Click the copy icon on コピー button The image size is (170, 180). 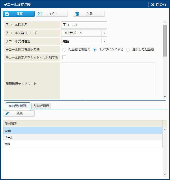point(40,14)
